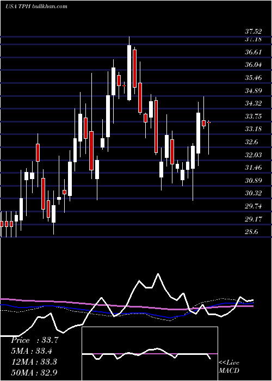
Task: Click the 'Price : 33.7' readout
Action: point(34,340)
